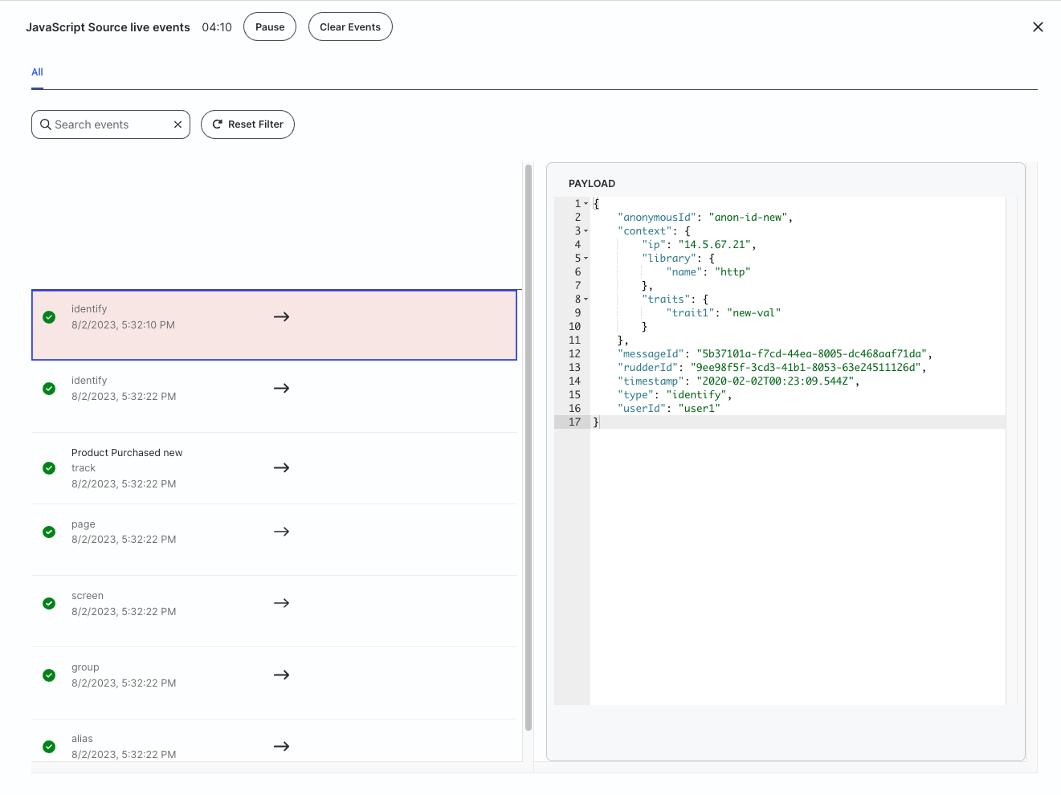This screenshot has height=795, width=1061.
Task: Collapse the "context" block in payload
Action: point(586,231)
